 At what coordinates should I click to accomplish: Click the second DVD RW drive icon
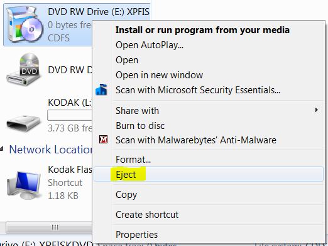(x=23, y=69)
